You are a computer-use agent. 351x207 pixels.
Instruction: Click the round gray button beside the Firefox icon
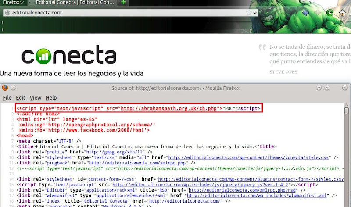pos(14,88)
